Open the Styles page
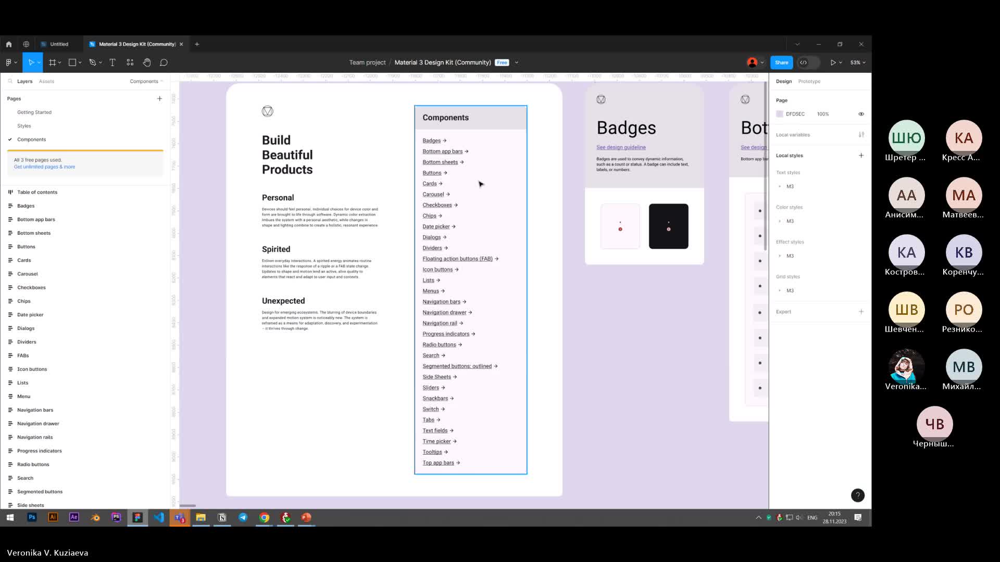 click(x=24, y=126)
